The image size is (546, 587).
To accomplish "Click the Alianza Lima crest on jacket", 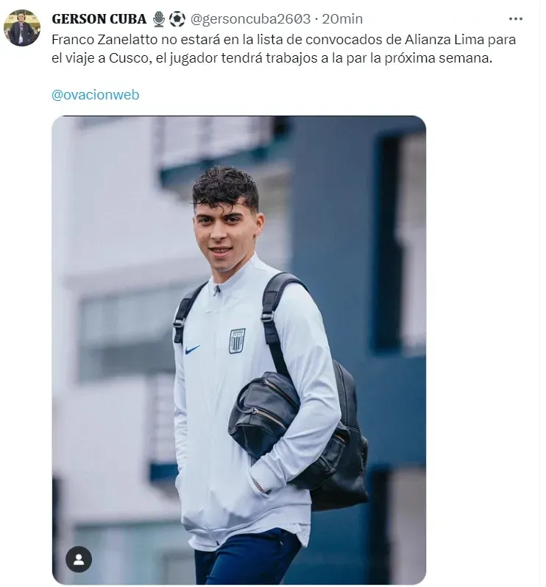I will [x=237, y=340].
